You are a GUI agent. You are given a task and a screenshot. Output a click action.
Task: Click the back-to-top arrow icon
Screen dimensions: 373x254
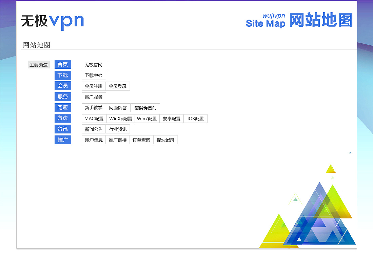(x=350, y=152)
